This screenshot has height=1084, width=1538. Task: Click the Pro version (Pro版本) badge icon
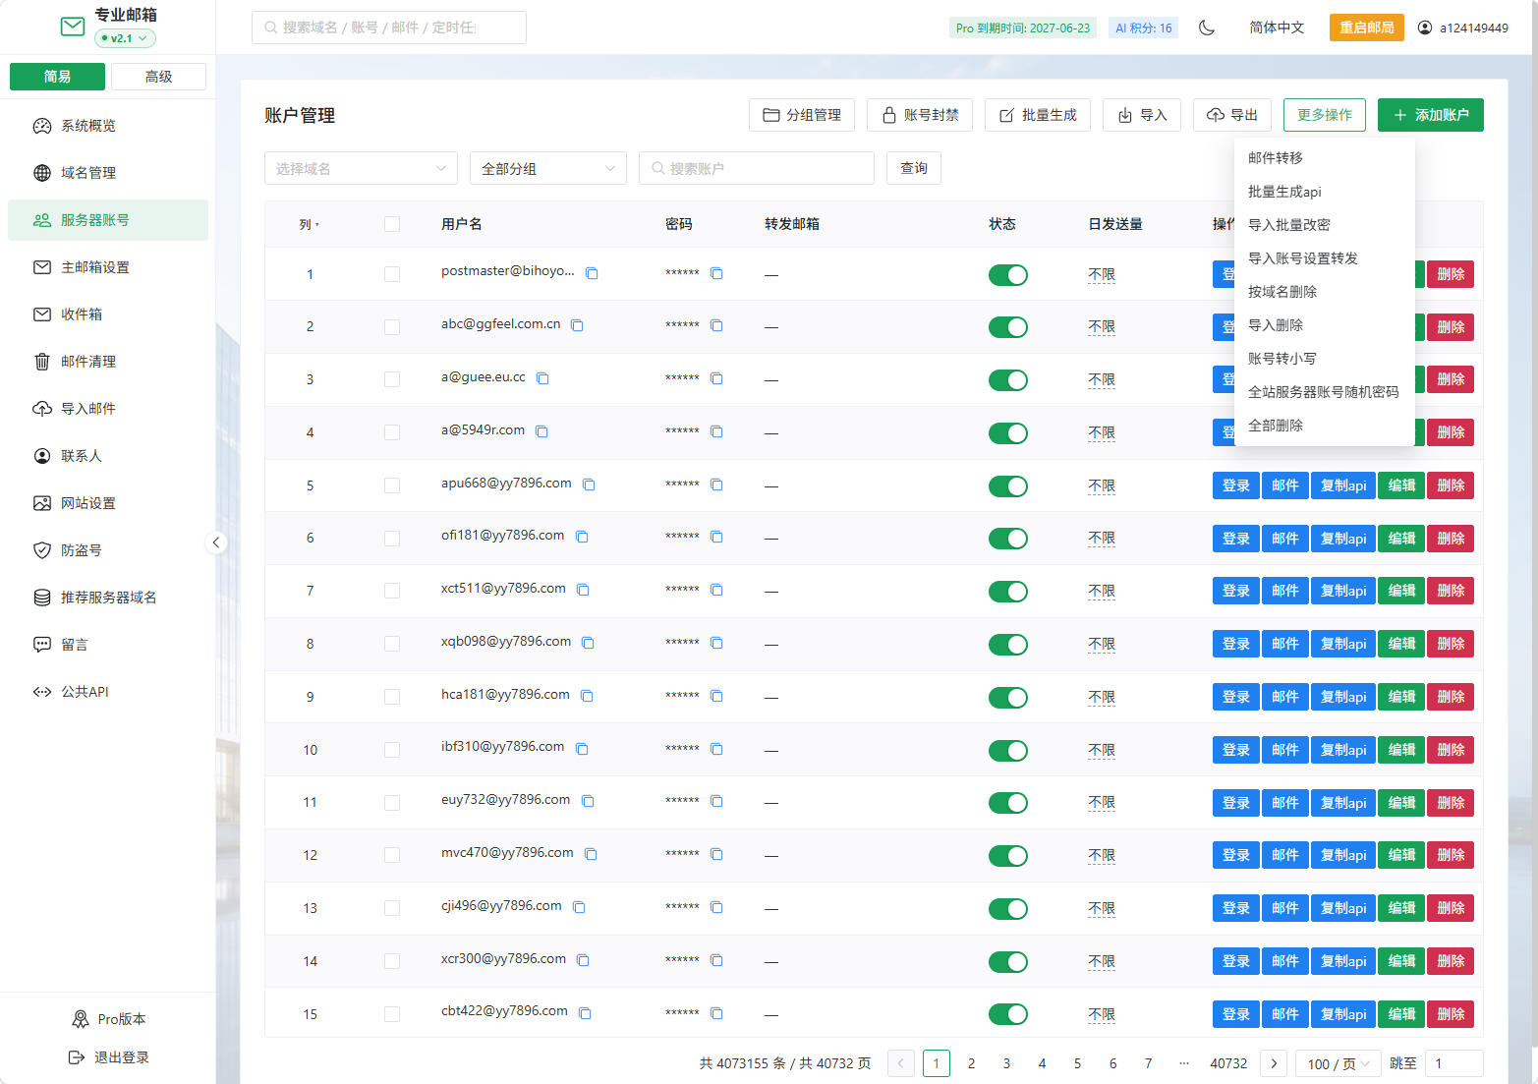coord(81,1019)
